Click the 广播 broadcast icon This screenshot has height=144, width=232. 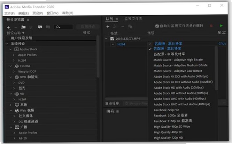pyautogui.click(x=17, y=127)
